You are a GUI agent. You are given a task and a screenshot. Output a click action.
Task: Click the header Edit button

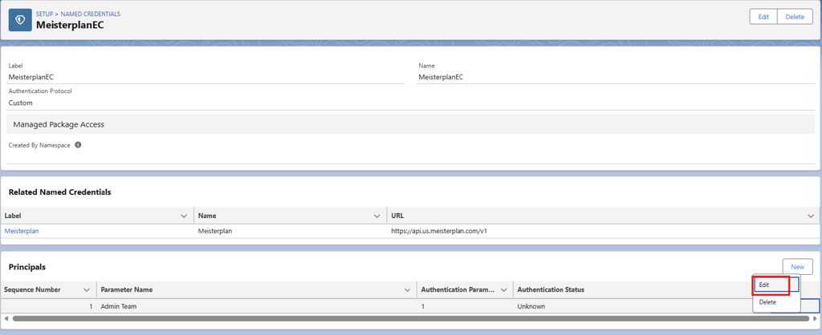pyautogui.click(x=763, y=17)
